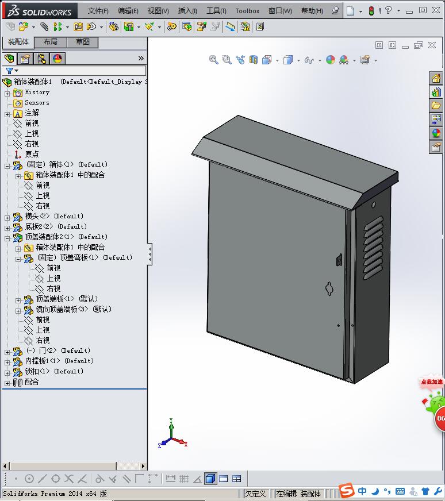
Task: Open SolidWorks Resources home task pane
Action: [436, 78]
